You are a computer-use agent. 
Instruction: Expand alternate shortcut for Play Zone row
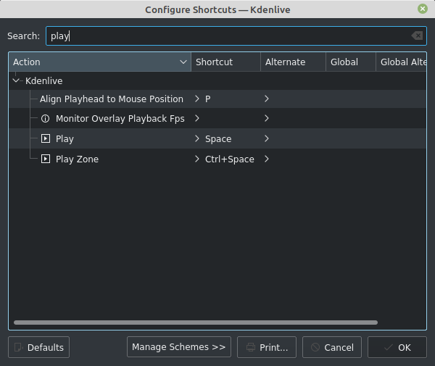click(267, 159)
